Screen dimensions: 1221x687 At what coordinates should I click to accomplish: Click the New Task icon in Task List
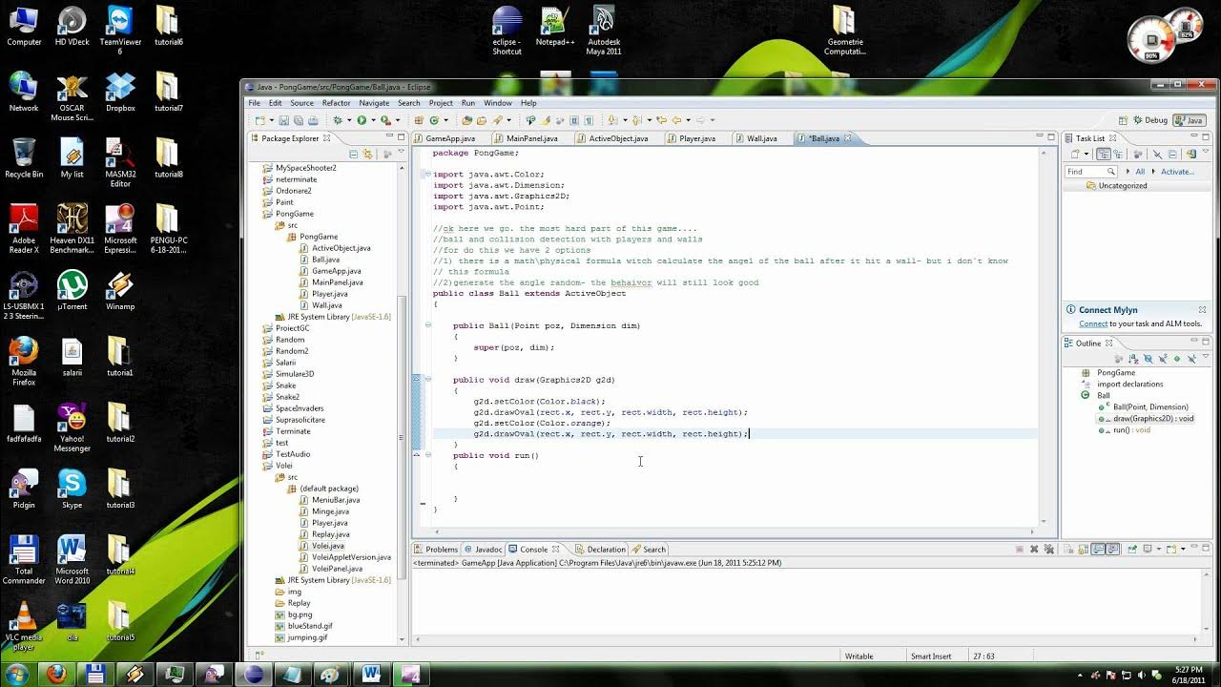[1075, 155]
